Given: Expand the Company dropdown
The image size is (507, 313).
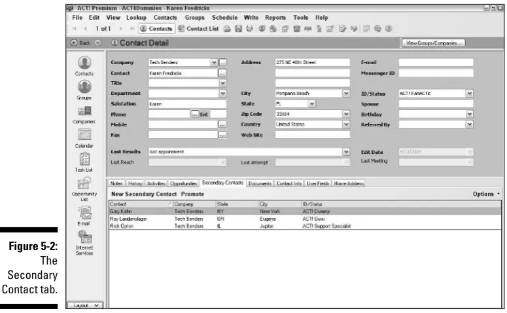Looking at the screenshot, I should click(214, 62).
